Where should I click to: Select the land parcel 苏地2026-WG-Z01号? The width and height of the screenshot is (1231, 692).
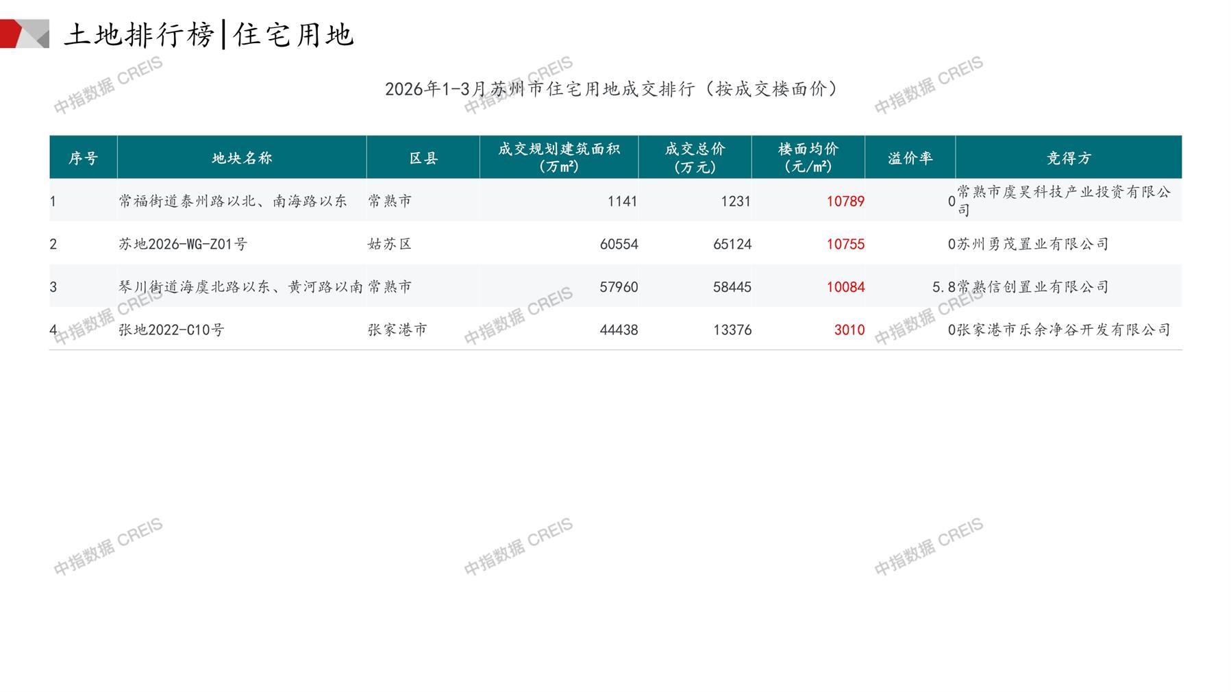183,244
